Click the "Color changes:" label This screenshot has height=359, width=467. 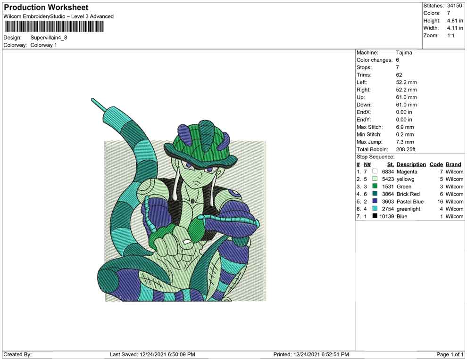coord(375,60)
